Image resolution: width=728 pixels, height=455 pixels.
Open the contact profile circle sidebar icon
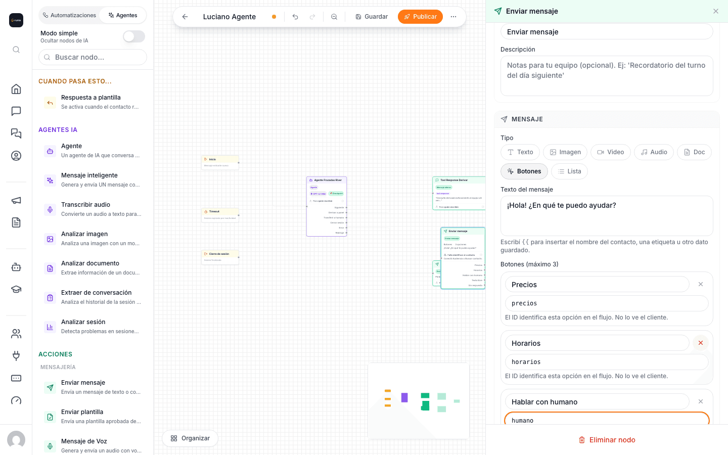16,156
